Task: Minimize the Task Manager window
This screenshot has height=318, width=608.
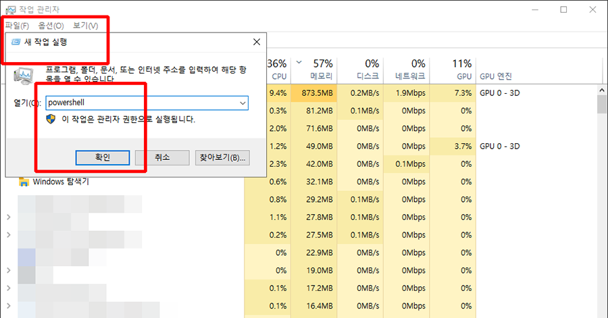Action: (535, 9)
